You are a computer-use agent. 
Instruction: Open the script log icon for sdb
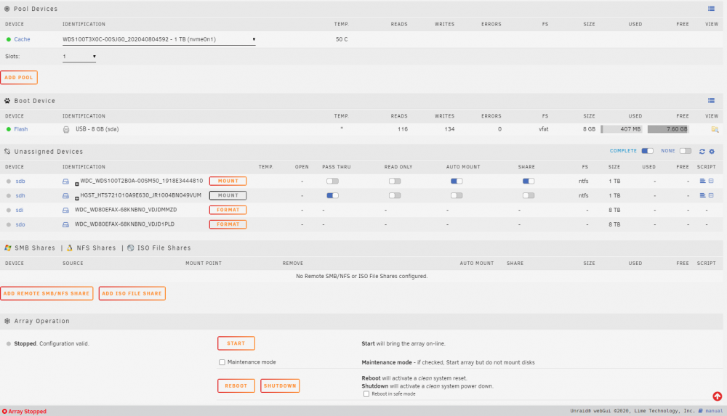point(702,181)
